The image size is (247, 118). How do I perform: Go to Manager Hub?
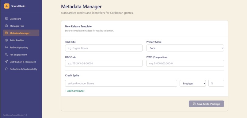coord(21,26)
